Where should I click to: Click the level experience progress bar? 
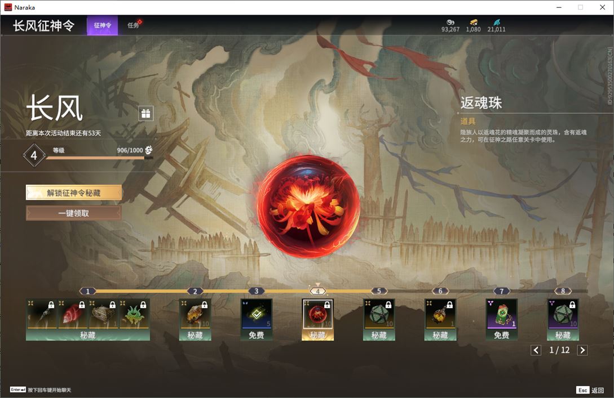99,158
